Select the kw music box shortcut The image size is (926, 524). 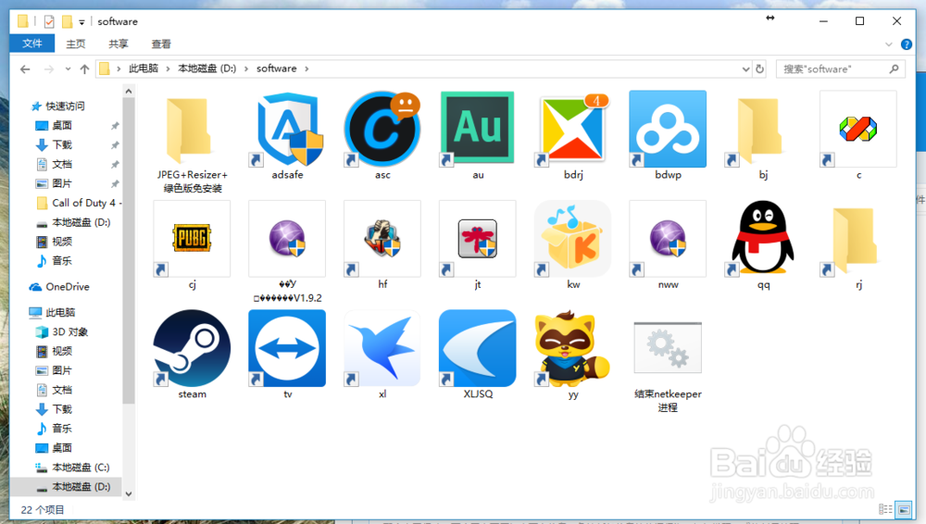[x=573, y=239]
